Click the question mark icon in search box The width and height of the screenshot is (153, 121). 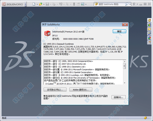[96, 4]
